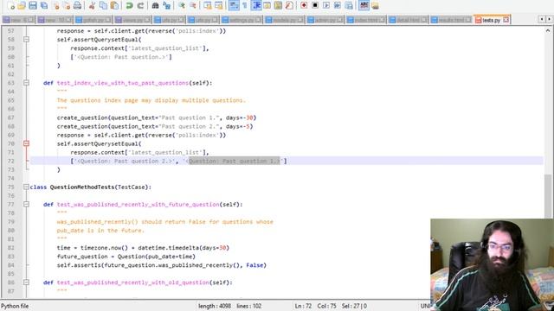The height and width of the screenshot is (311, 554).
Task: Click the Close document toolbar icon
Action: [55, 5]
